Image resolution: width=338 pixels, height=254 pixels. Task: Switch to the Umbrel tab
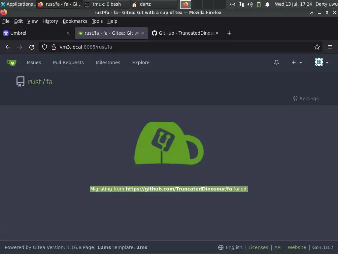37,33
